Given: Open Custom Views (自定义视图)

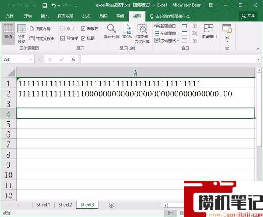Looking at the screenshot, I should (42, 38).
